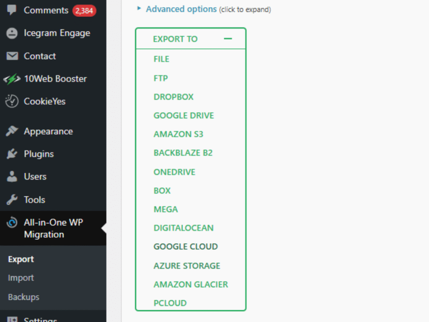Expand Advanced options triangle arrow
Image resolution: width=429 pixels, height=322 pixels.
click(139, 8)
